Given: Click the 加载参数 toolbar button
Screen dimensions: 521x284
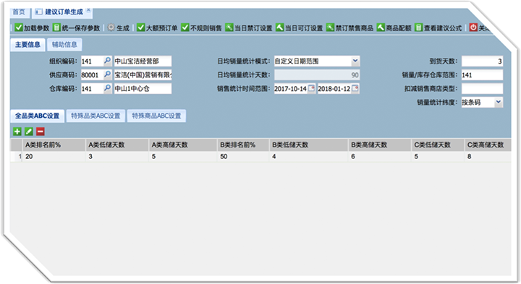Looking at the screenshot, I should [x=32, y=28].
